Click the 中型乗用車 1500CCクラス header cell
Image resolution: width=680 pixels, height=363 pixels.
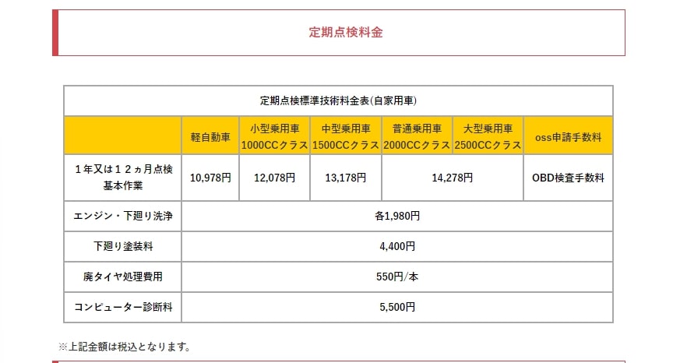345,136
